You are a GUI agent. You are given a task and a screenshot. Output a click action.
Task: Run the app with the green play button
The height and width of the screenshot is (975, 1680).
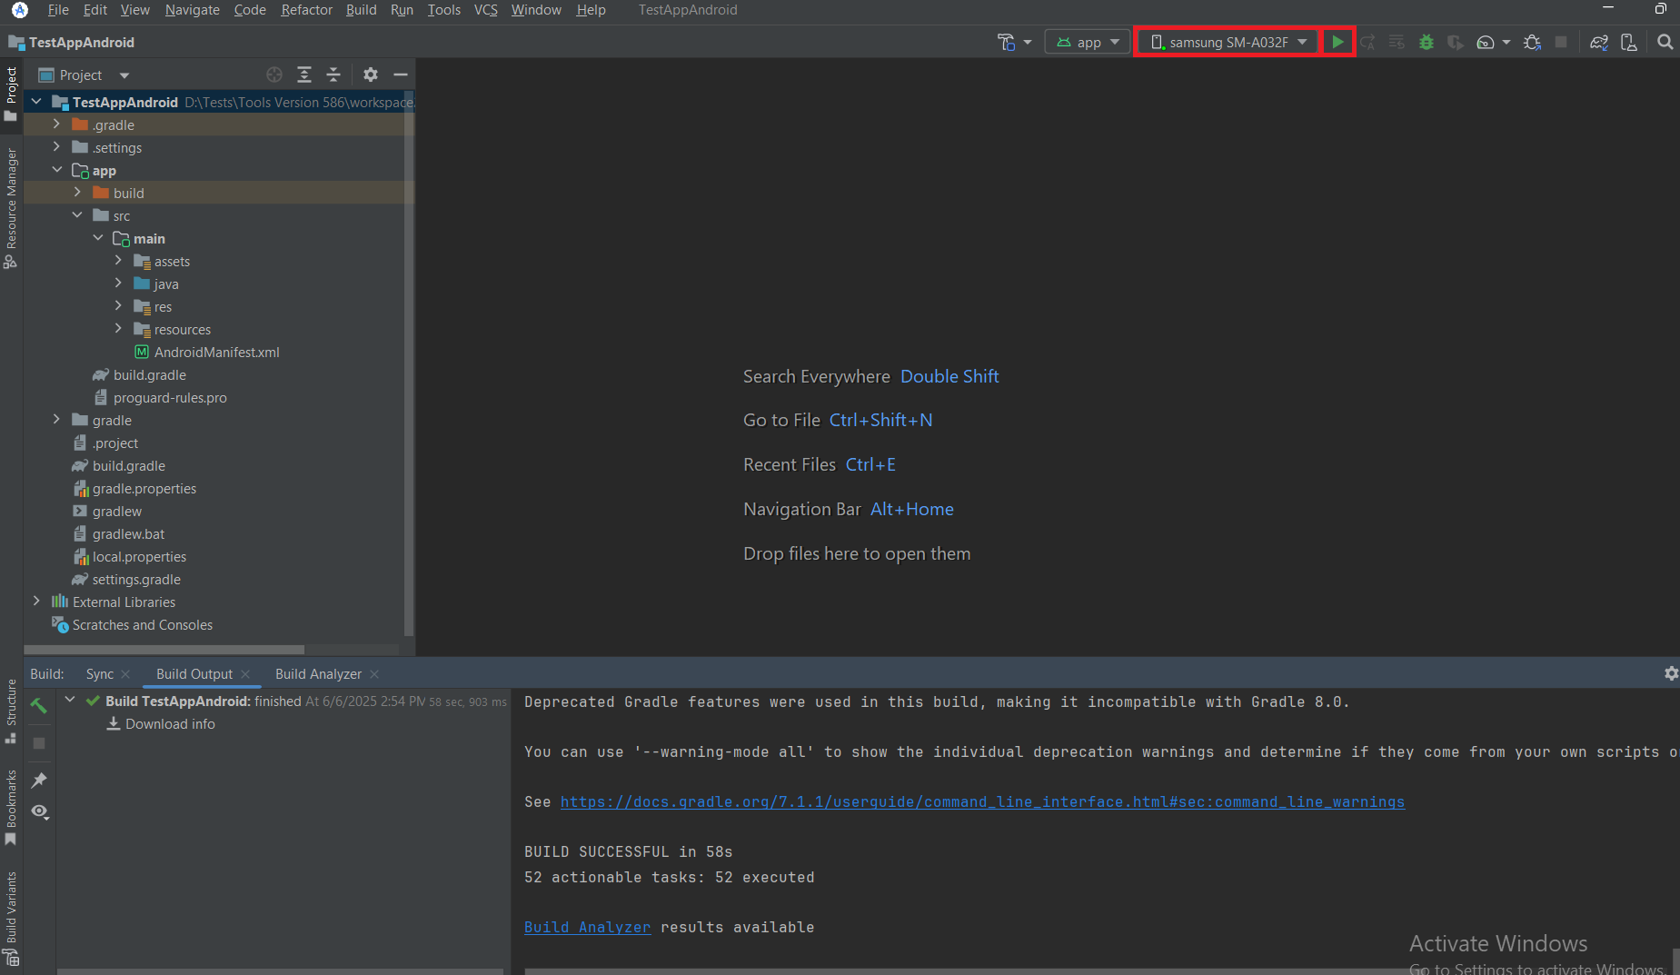pyautogui.click(x=1337, y=42)
